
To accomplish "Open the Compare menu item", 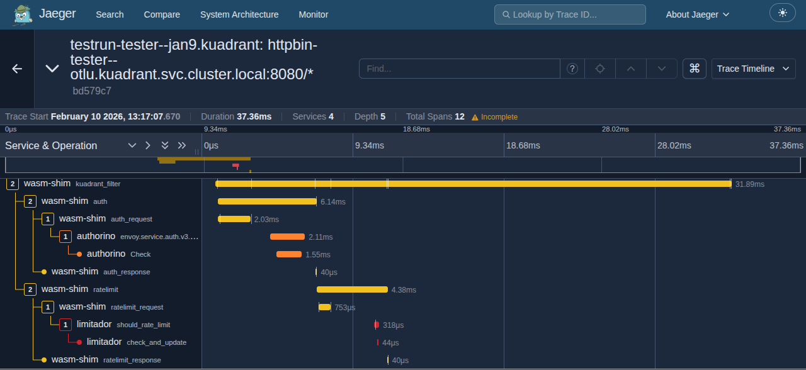I will coord(162,14).
